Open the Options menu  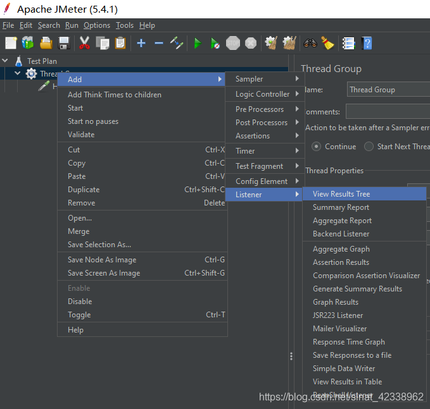[97, 25]
